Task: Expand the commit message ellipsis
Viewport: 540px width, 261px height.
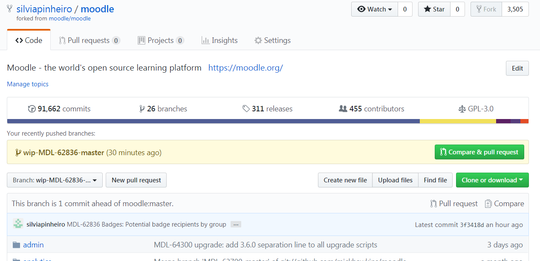Action: 236,224
